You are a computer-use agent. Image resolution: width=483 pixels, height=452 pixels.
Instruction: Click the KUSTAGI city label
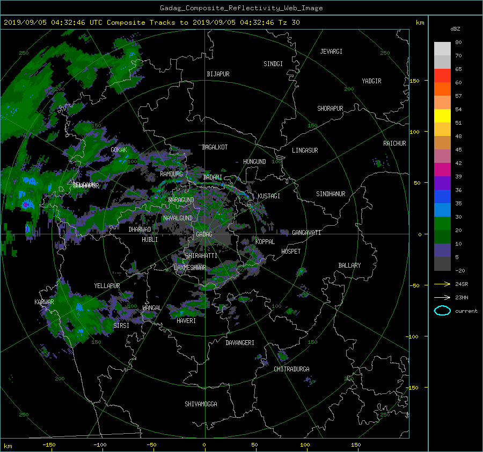(x=269, y=196)
